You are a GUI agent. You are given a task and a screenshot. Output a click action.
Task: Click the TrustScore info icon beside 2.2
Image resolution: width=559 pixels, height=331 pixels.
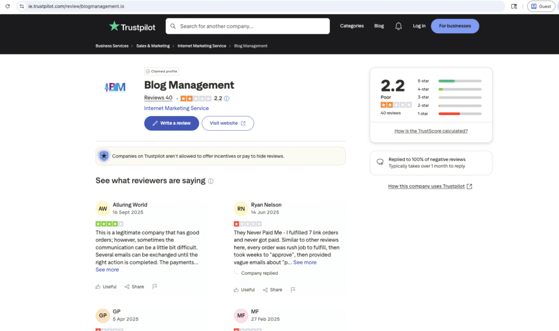(227, 99)
